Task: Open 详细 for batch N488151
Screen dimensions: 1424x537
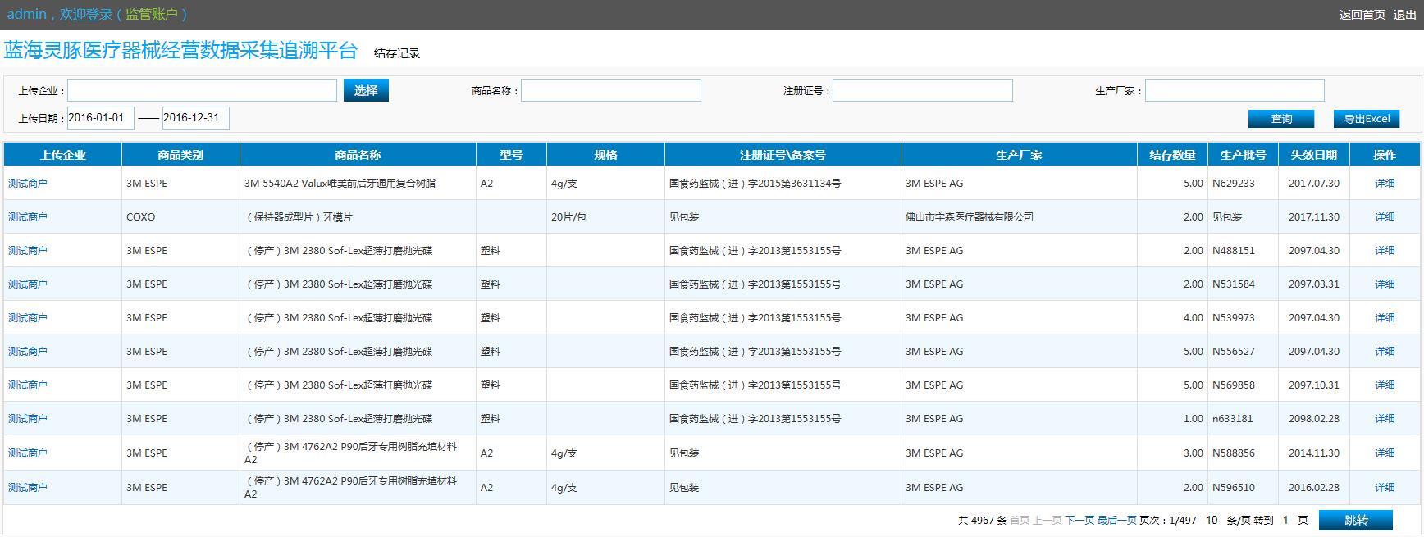Action: (1385, 251)
